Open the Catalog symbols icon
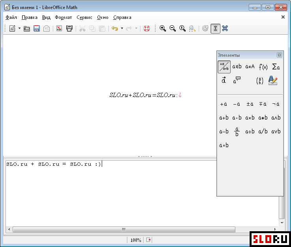Screen dimensions: 291x247 225,28
